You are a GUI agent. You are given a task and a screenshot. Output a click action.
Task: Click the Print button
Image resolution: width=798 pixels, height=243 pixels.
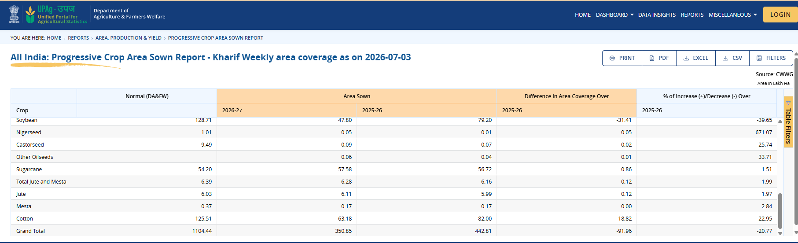(x=622, y=58)
